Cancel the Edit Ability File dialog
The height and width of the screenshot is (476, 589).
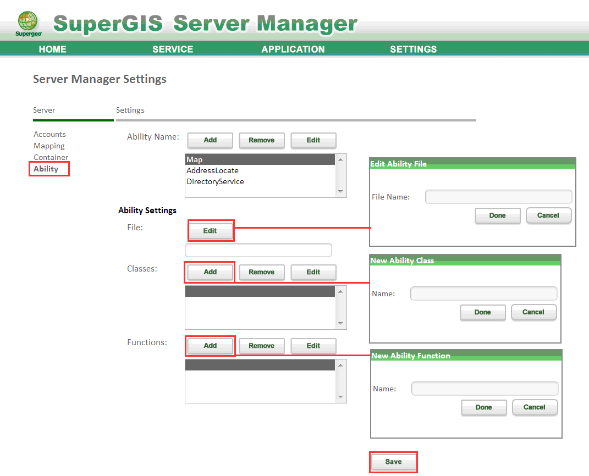[x=548, y=215]
